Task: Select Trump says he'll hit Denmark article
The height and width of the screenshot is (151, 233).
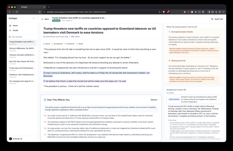Action: (x=22, y=69)
